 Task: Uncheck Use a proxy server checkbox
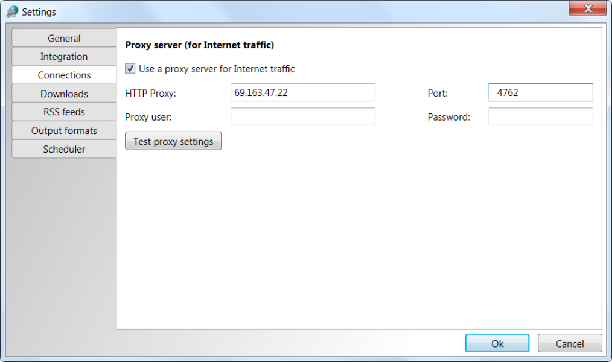(x=130, y=69)
